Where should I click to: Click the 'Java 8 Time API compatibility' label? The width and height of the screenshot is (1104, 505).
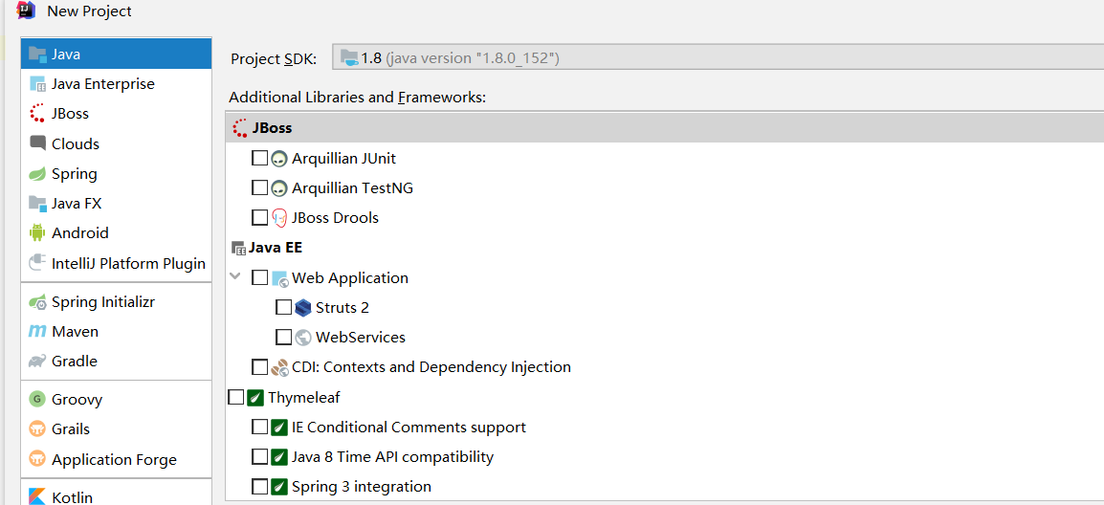[x=392, y=456]
